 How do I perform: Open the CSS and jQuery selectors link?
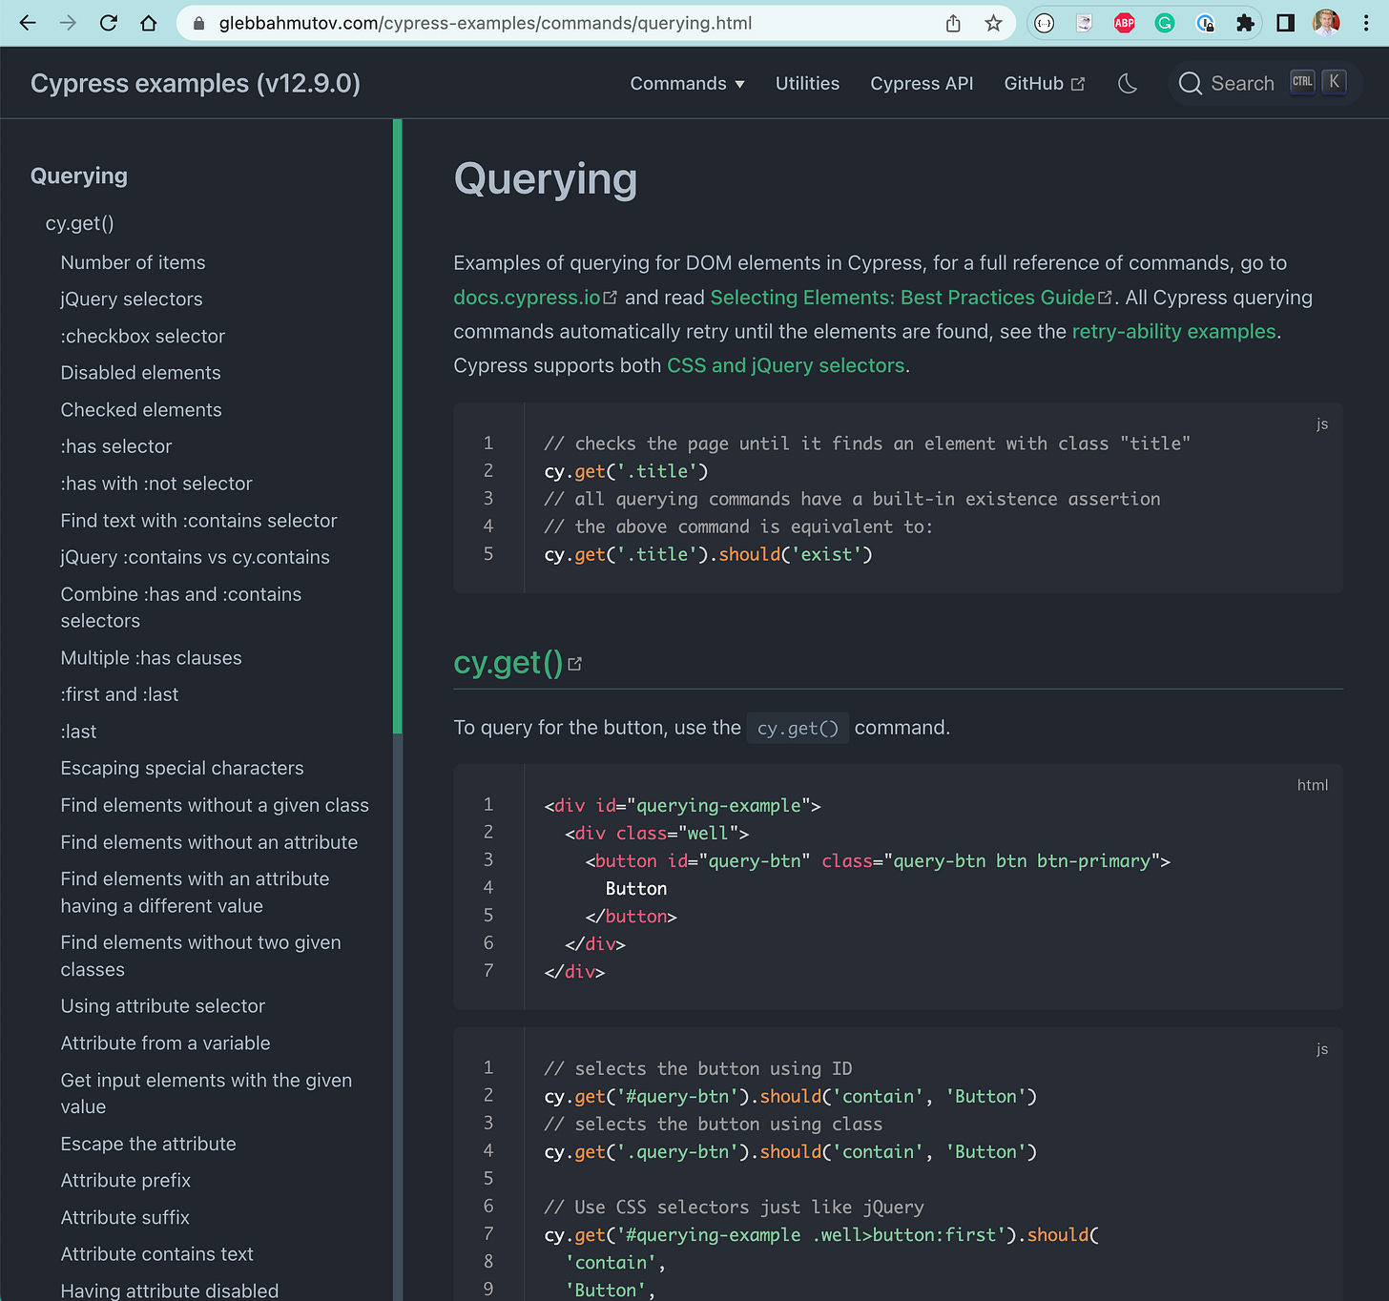tap(785, 365)
